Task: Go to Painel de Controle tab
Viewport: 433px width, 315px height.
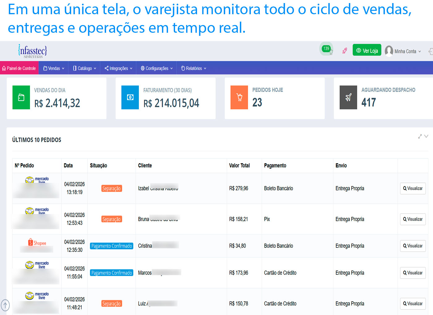Action: [19, 68]
